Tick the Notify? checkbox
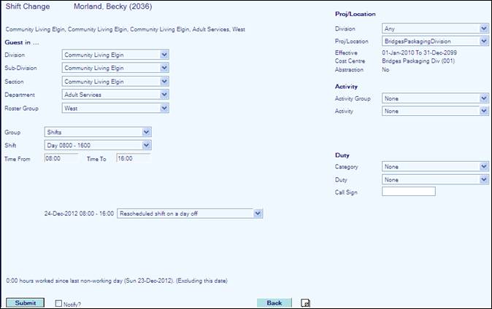 [59, 303]
